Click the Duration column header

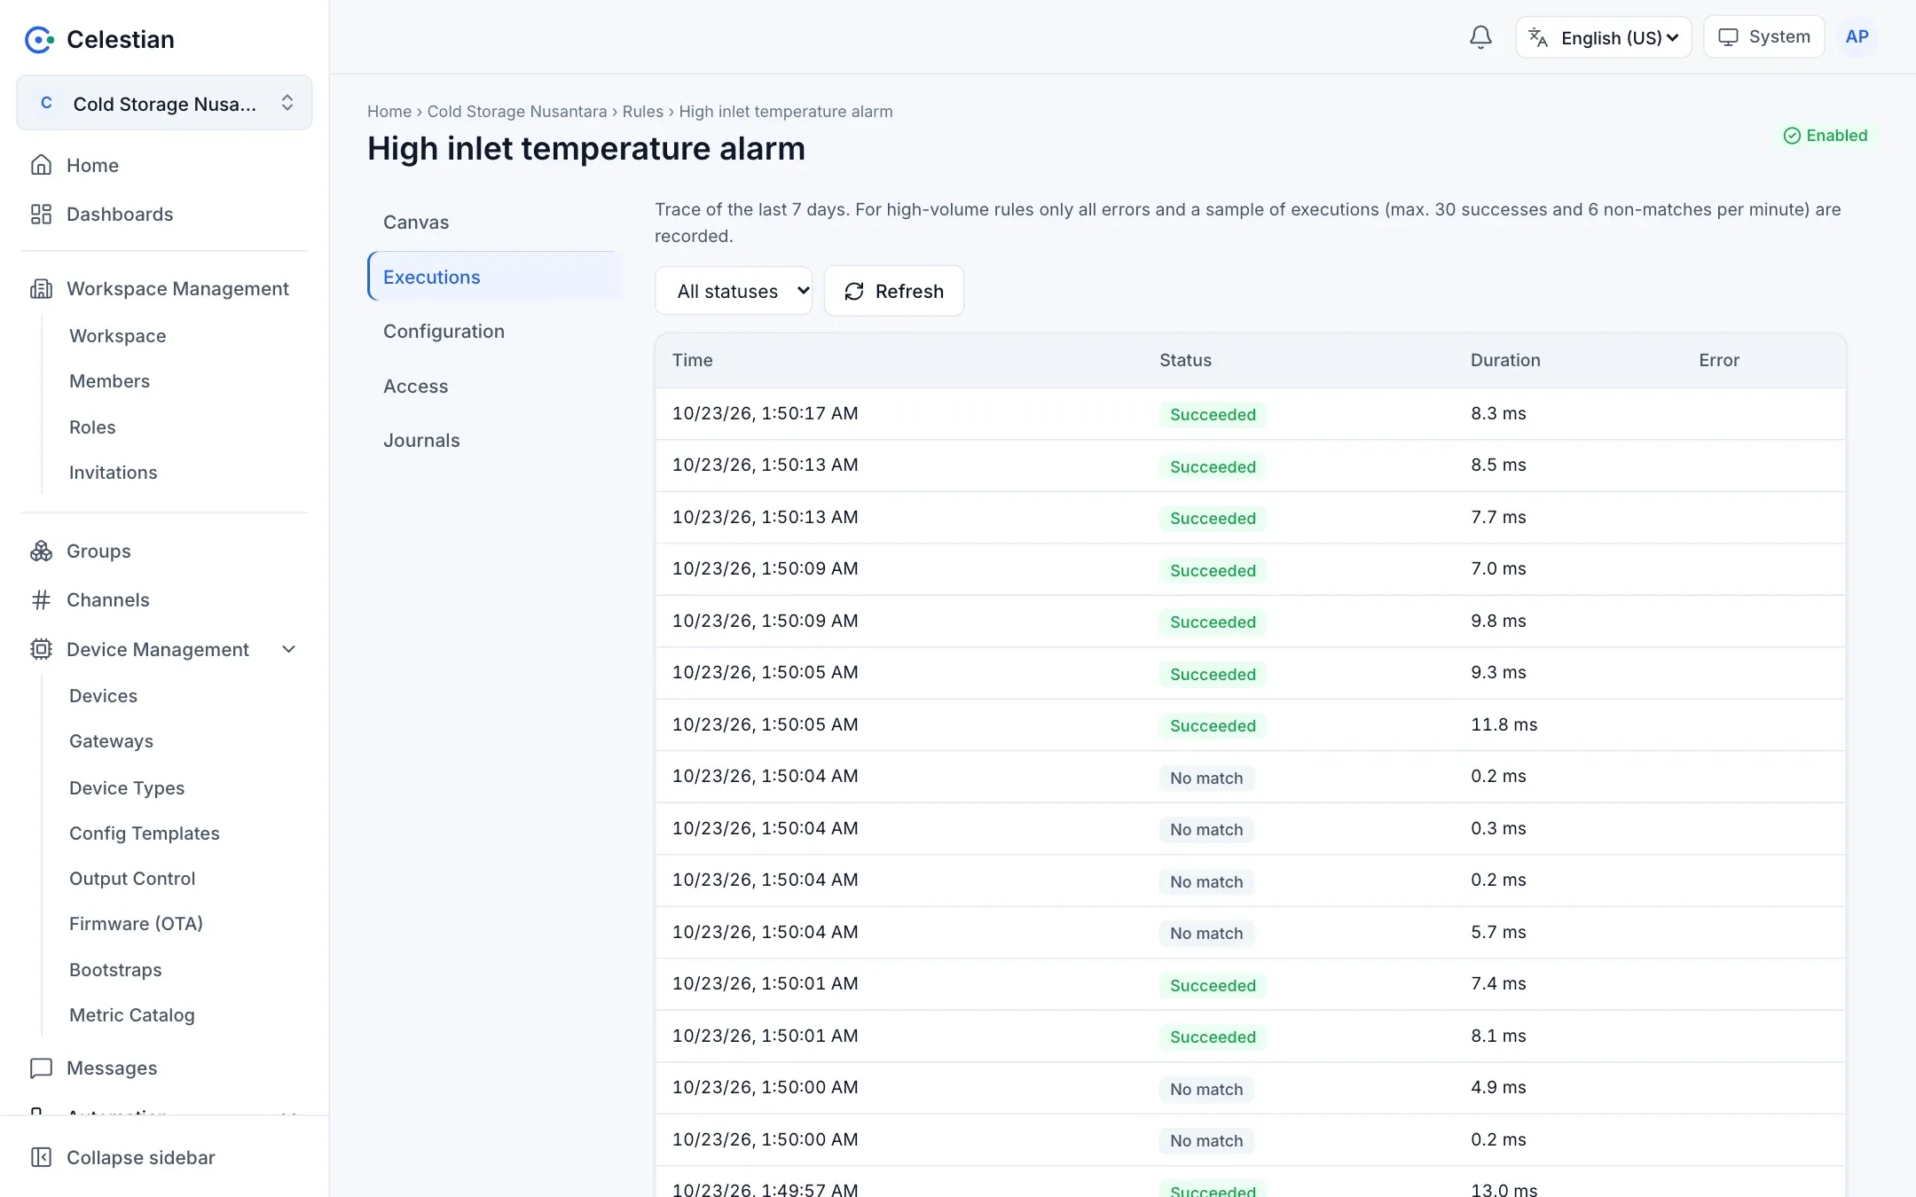coord(1505,360)
